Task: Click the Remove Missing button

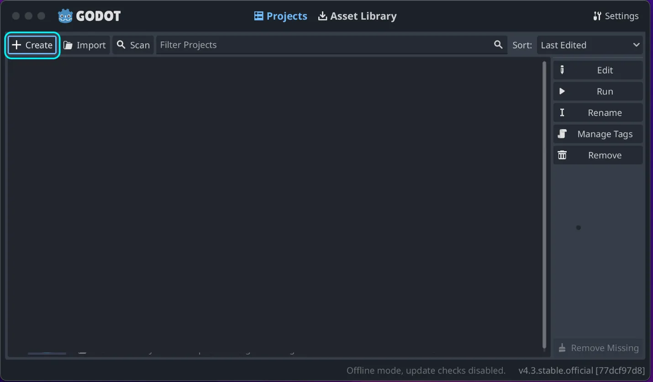Action: pyautogui.click(x=598, y=348)
